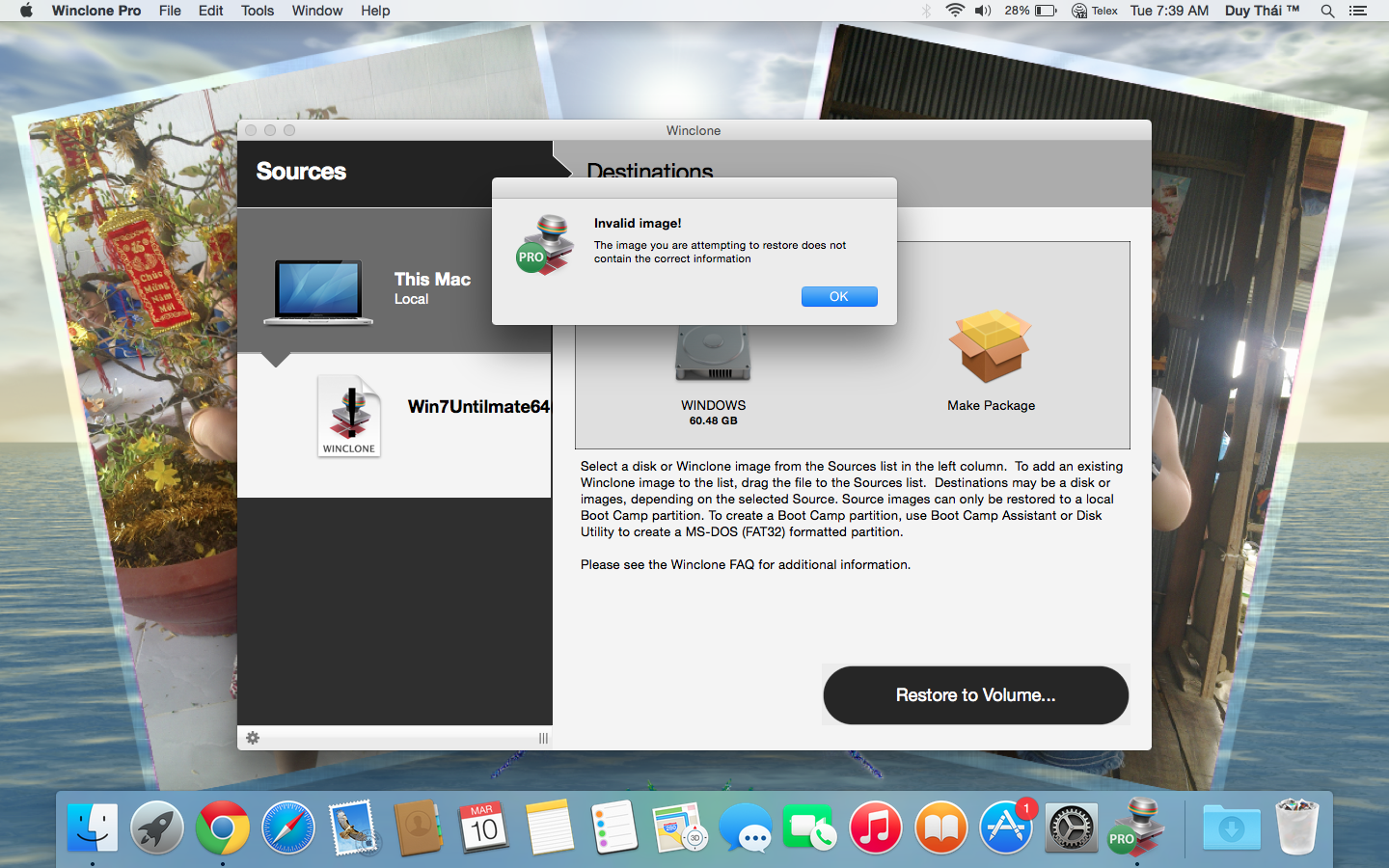Click the Winclone Pro icon in the alert dialog
The width and height of the screenshot is (1389, 868).
pos(545,245)
